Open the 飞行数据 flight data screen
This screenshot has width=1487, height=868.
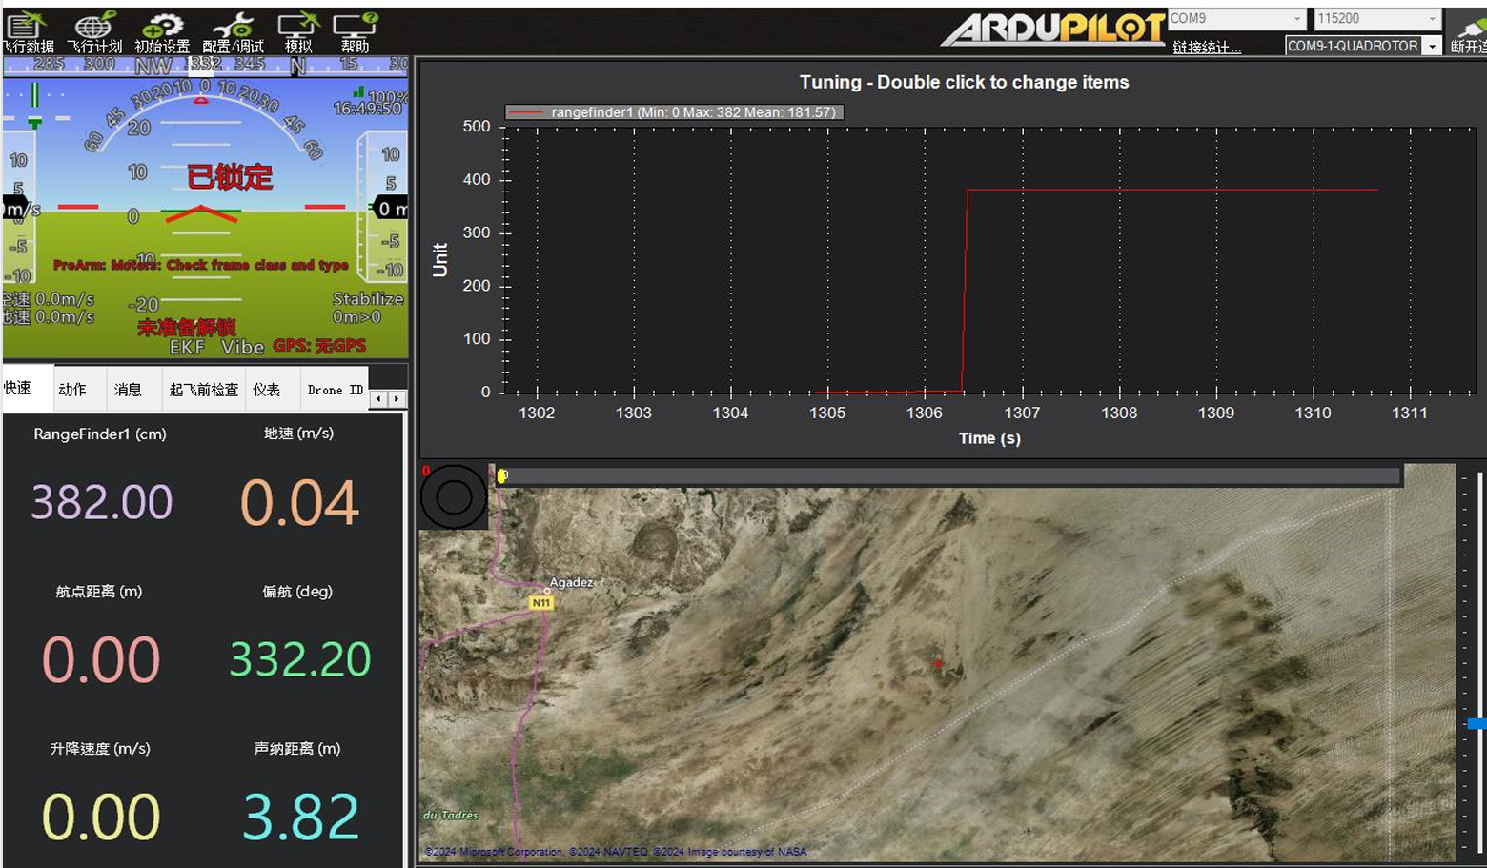pyautogui.click(x=27, y=30)
